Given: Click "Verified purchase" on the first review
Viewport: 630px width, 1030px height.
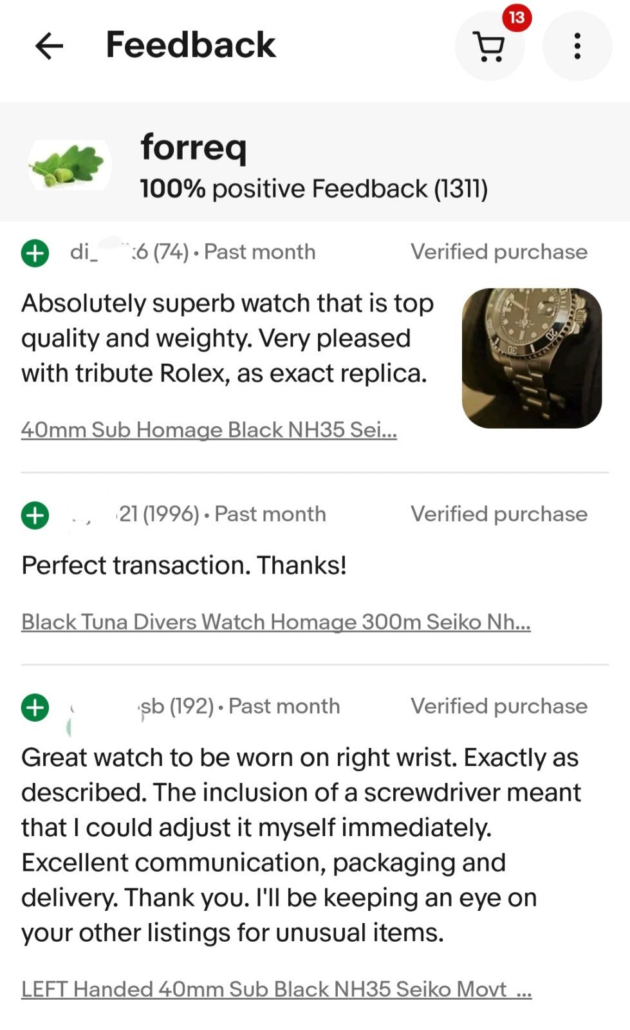Looking at the screenshot, I should pyautogui.click(x=499, y=252).
